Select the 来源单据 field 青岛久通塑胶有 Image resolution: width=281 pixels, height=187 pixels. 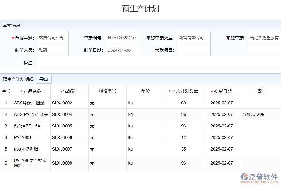[x=264, y=38]
